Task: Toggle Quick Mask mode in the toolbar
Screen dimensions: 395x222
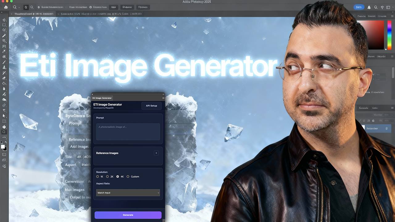Action: (4, 154)
